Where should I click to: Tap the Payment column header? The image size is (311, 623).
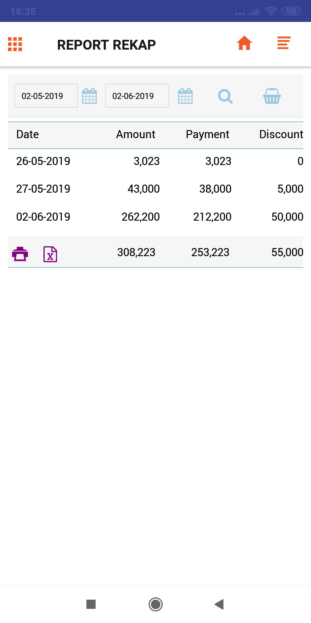click(207, 134)
